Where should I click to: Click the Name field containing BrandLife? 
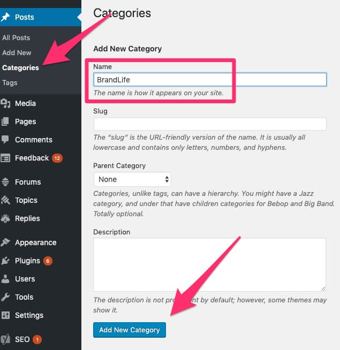coord(210,79)
